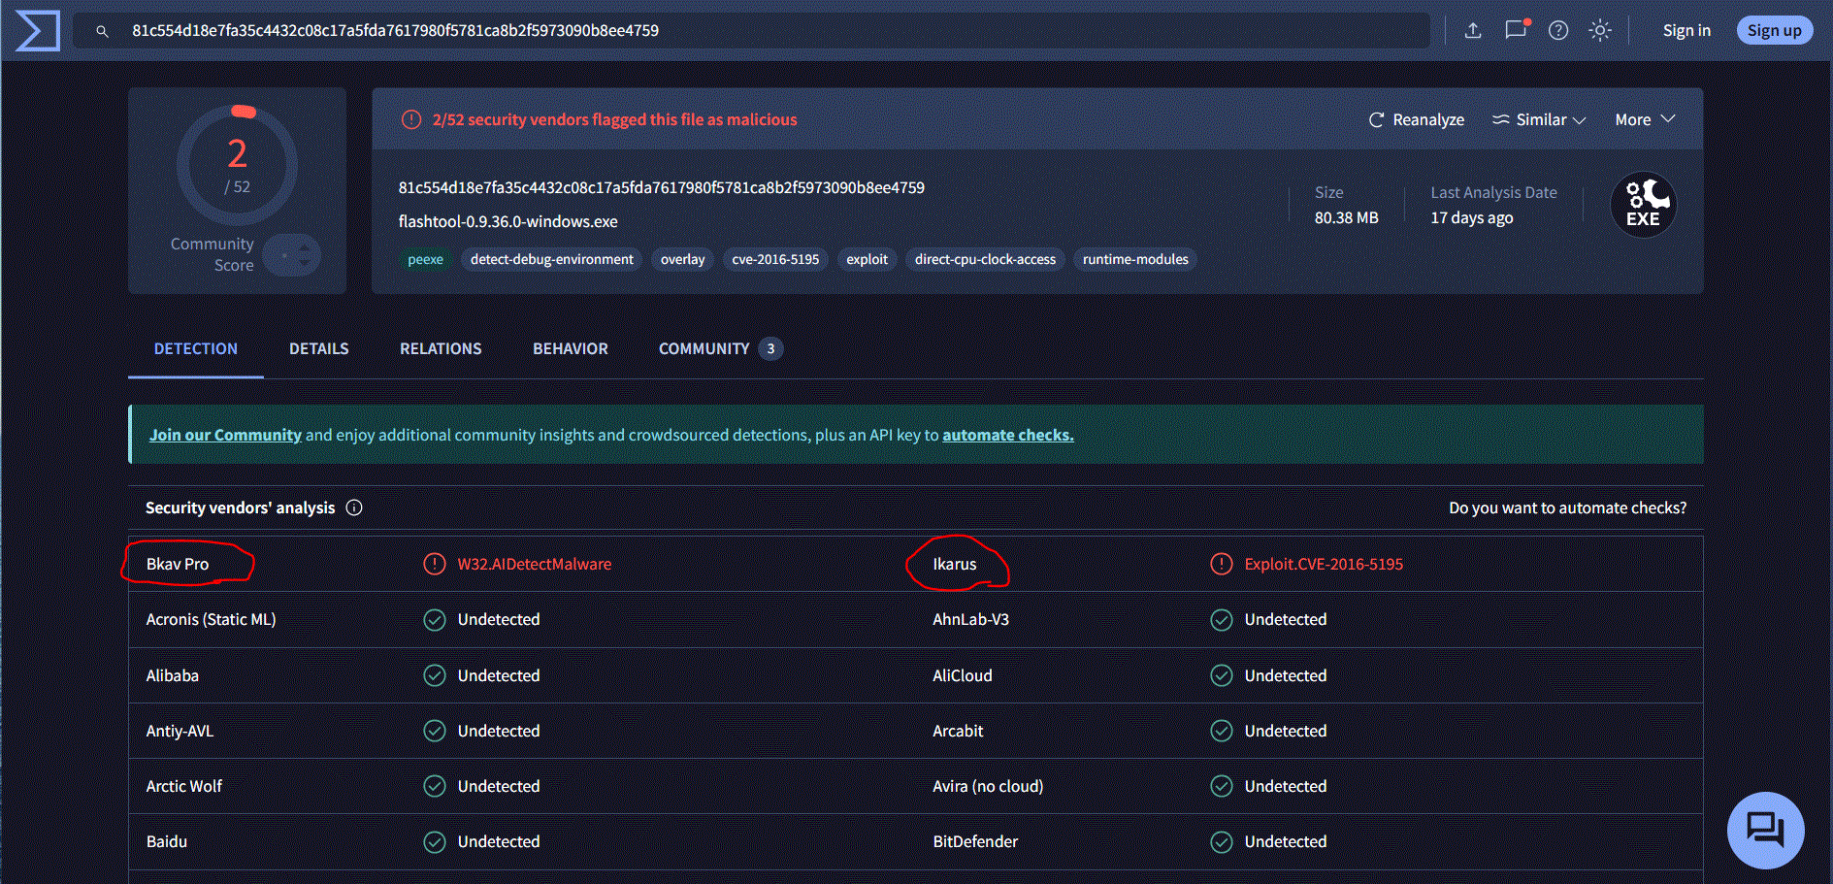
Task: Click the Undetected checkmark for Acronis
Action: pyautogui.click(x=434, y=619)
